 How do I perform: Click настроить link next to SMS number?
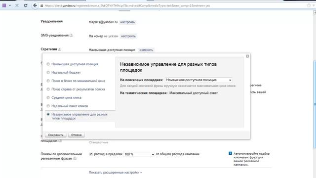click(x=128, y=36)
